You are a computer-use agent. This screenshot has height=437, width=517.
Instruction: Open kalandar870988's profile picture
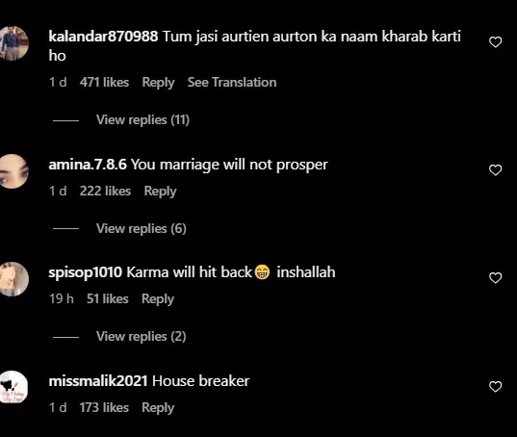coord(13,43)
